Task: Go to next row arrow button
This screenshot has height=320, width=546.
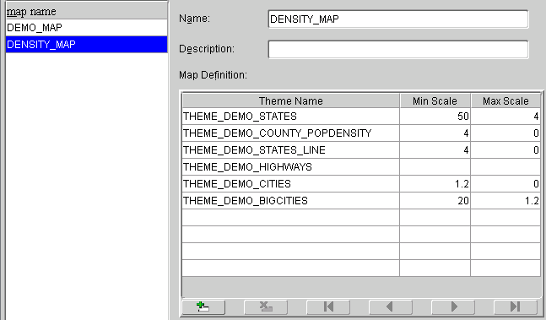Action: pyautogui.click(x=453, y=306)
